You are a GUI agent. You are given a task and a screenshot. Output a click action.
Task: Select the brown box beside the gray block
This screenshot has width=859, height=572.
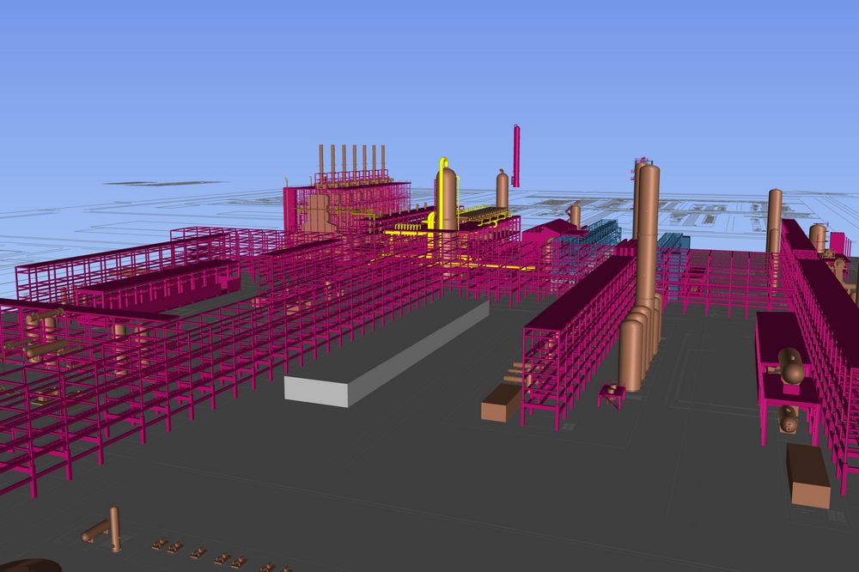click(x=501, y=402)
